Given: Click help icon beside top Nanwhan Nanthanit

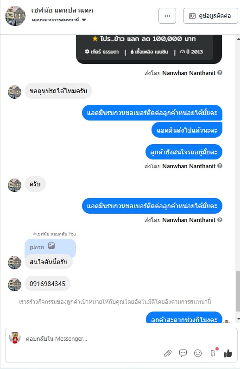Looking at the screenshot, I should tap(220, 73).
